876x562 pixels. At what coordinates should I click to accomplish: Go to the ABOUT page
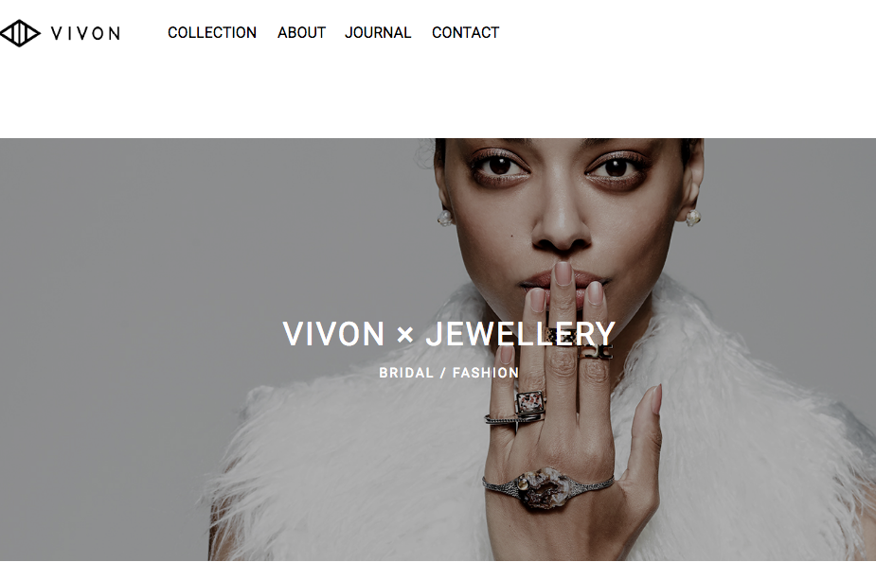tap(302, 33)
